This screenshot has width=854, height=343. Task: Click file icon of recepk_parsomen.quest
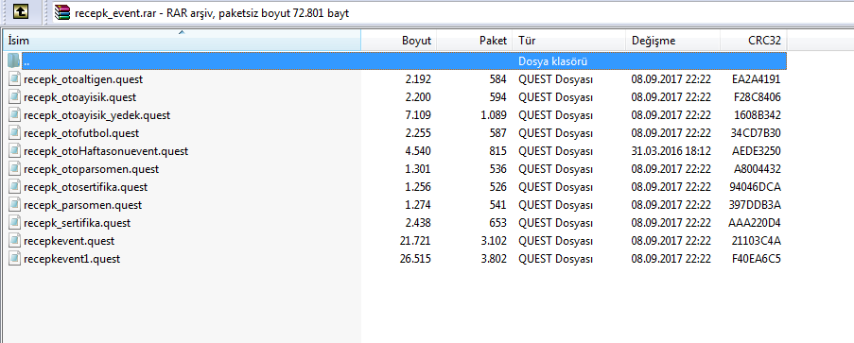[x=15, y=205]
